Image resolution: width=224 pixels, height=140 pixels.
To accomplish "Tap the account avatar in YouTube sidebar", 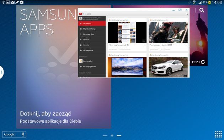I will coord(81,18).
